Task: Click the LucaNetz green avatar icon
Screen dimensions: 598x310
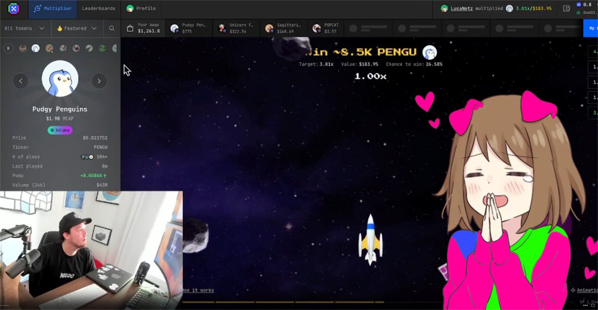Action: tap(445, 8)
